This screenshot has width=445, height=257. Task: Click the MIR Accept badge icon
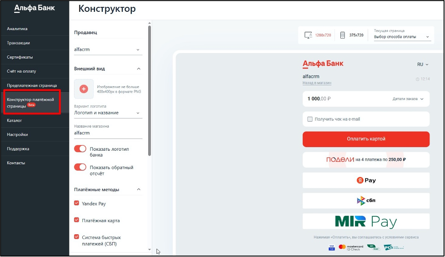pyautogui.click(x=374, y=247)
